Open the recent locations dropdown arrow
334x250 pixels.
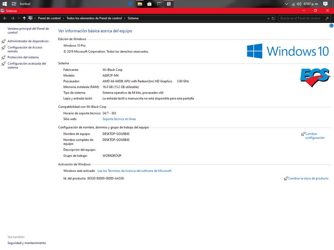(x=19, y=18)
